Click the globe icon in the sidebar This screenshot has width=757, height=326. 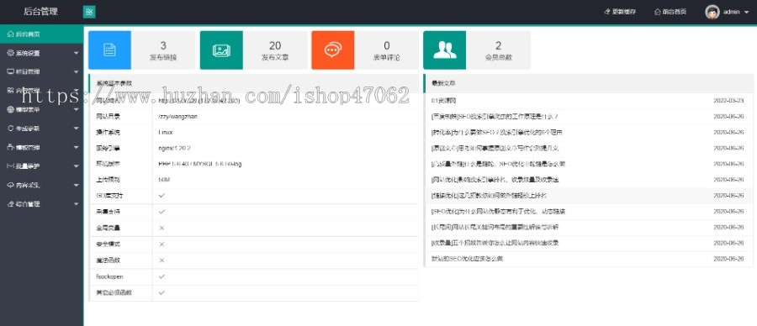[x=11, y=109]
